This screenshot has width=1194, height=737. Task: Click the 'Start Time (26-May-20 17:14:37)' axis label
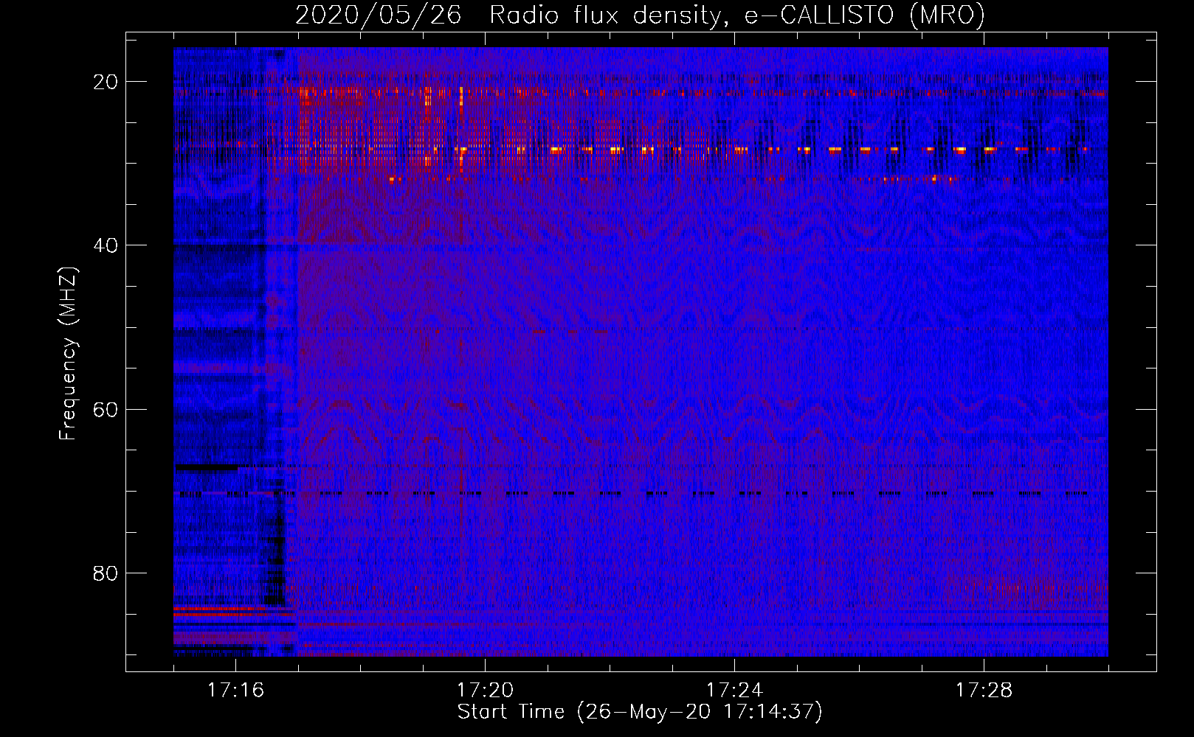[x=640, y=712]
